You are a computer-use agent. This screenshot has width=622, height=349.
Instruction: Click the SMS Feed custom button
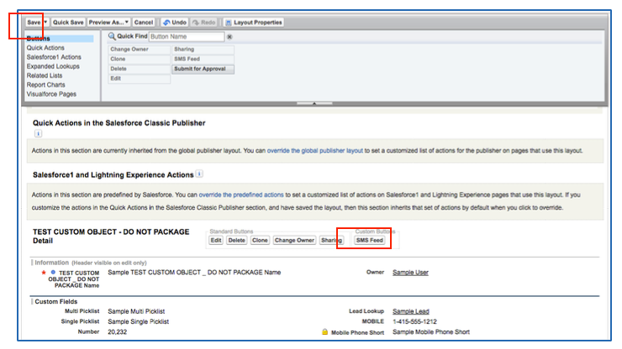tap(369, 241)
